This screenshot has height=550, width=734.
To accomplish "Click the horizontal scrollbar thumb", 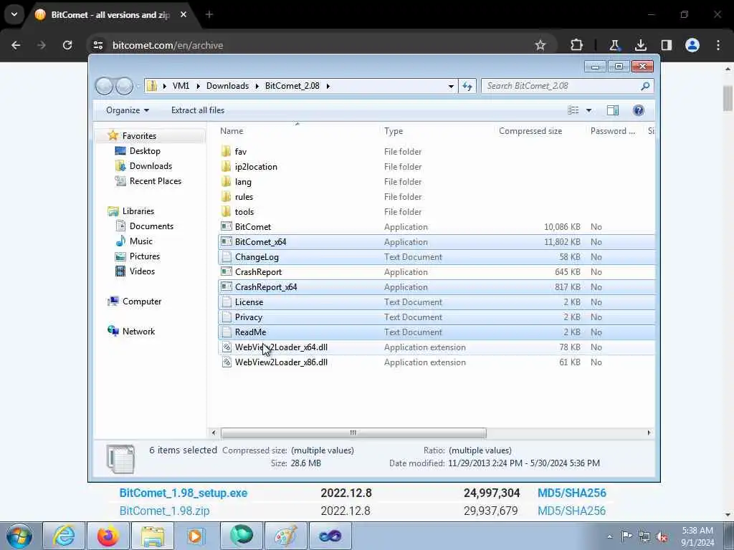I will click(353, 433).
